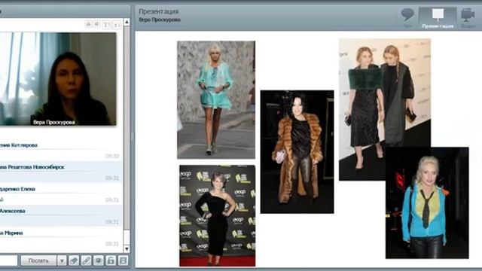Click the scrollbar down arrow

[127, 248]
